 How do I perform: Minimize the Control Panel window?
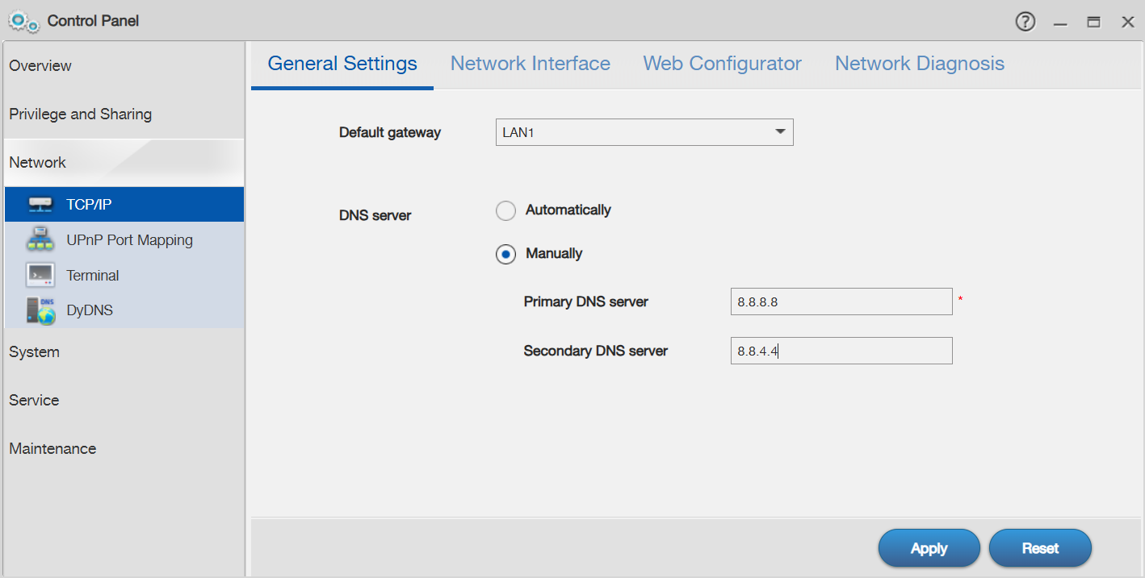click(x=1060, y=23)
